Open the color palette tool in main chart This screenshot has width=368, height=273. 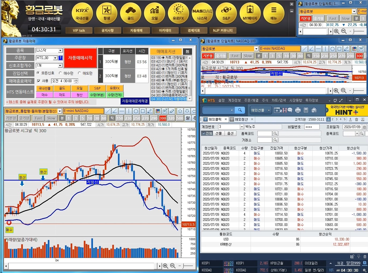(158, 111)
